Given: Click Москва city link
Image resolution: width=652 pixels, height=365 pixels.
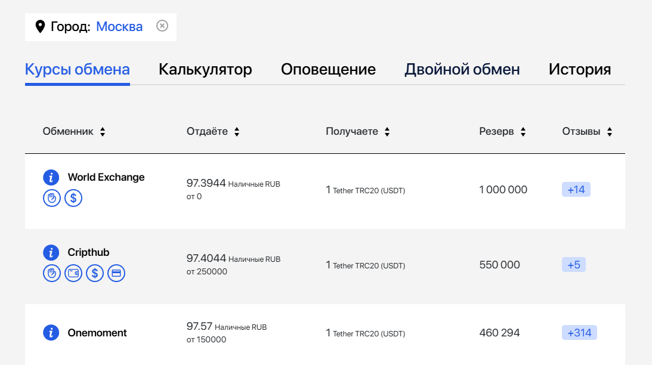Looking at the screenshot, I should point(119,26).
